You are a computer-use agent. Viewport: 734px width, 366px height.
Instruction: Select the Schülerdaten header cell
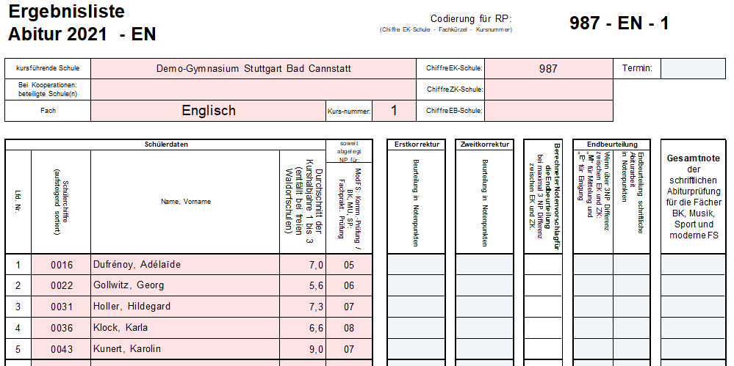(165, 144)
